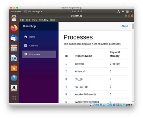Click the VirtualBox shared folders status icon

(x=107, y=105)
